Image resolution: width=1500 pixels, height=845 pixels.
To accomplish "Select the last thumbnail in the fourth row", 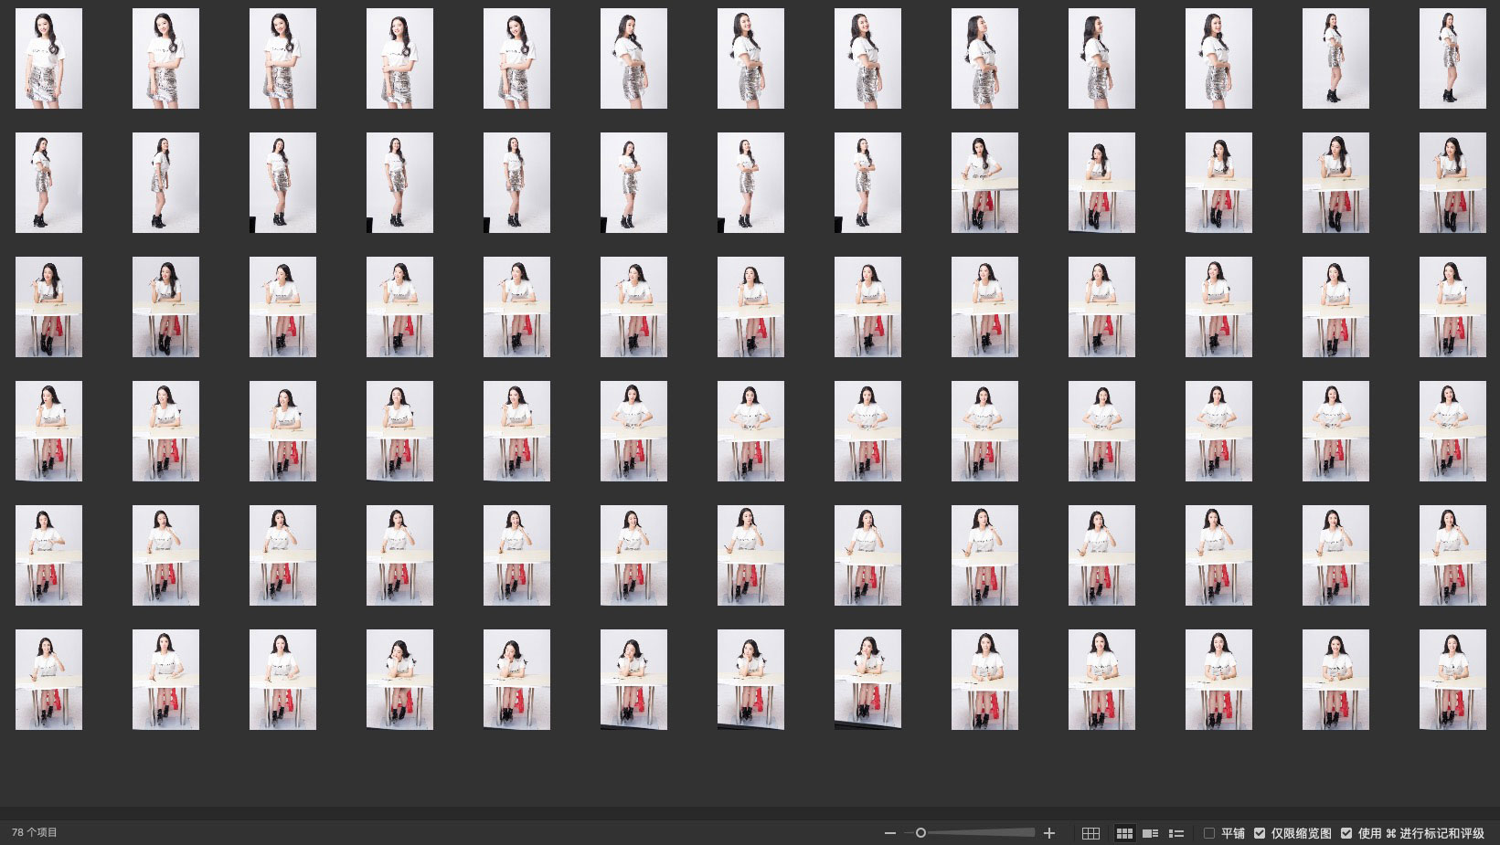I will (1452, 431).
